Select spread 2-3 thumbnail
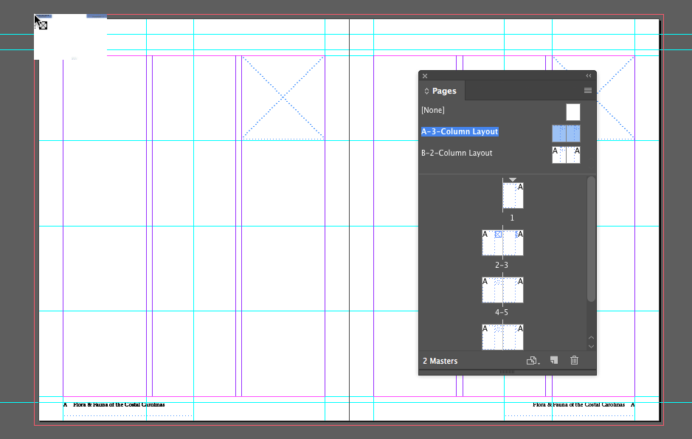The image size is (692, 439). pos(502,243)
